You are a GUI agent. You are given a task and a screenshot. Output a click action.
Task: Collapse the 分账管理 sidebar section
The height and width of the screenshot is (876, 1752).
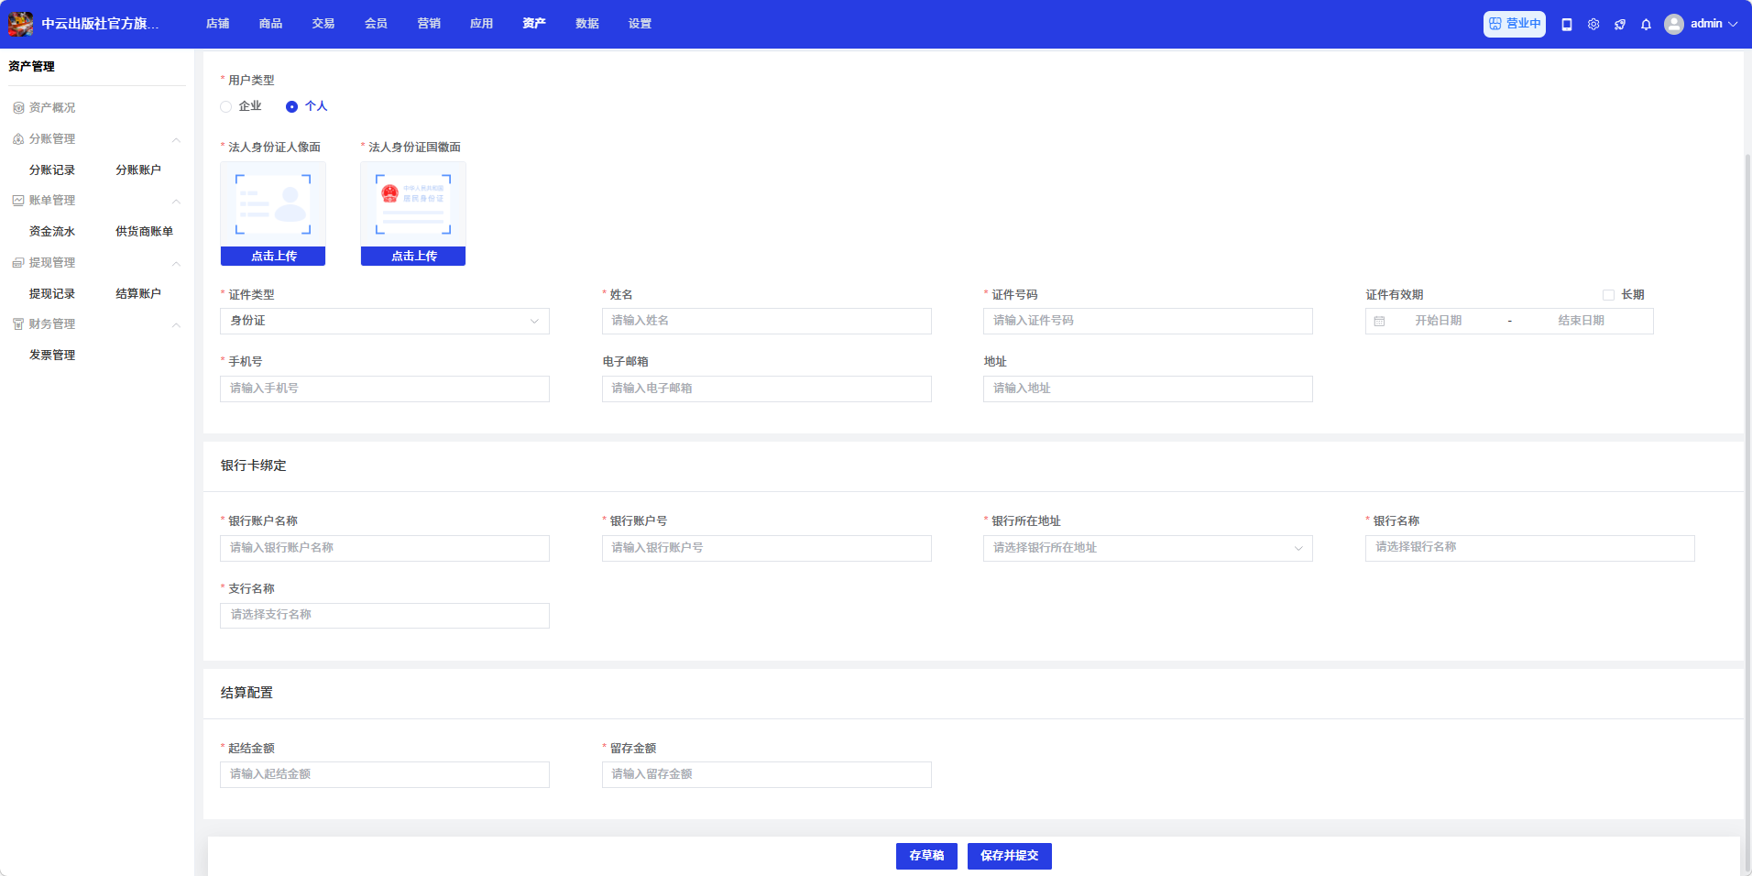[176, 139]
